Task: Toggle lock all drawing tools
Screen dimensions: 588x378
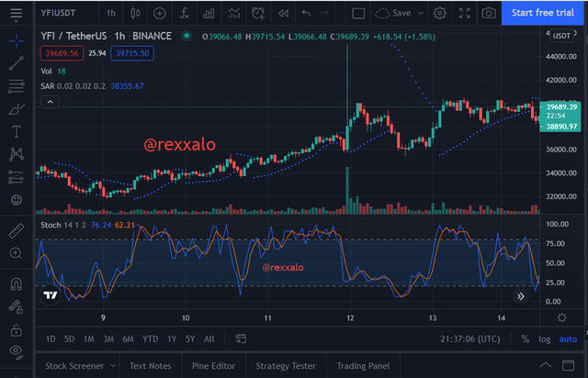Action: pyautogui.click(x=17, y=330)
